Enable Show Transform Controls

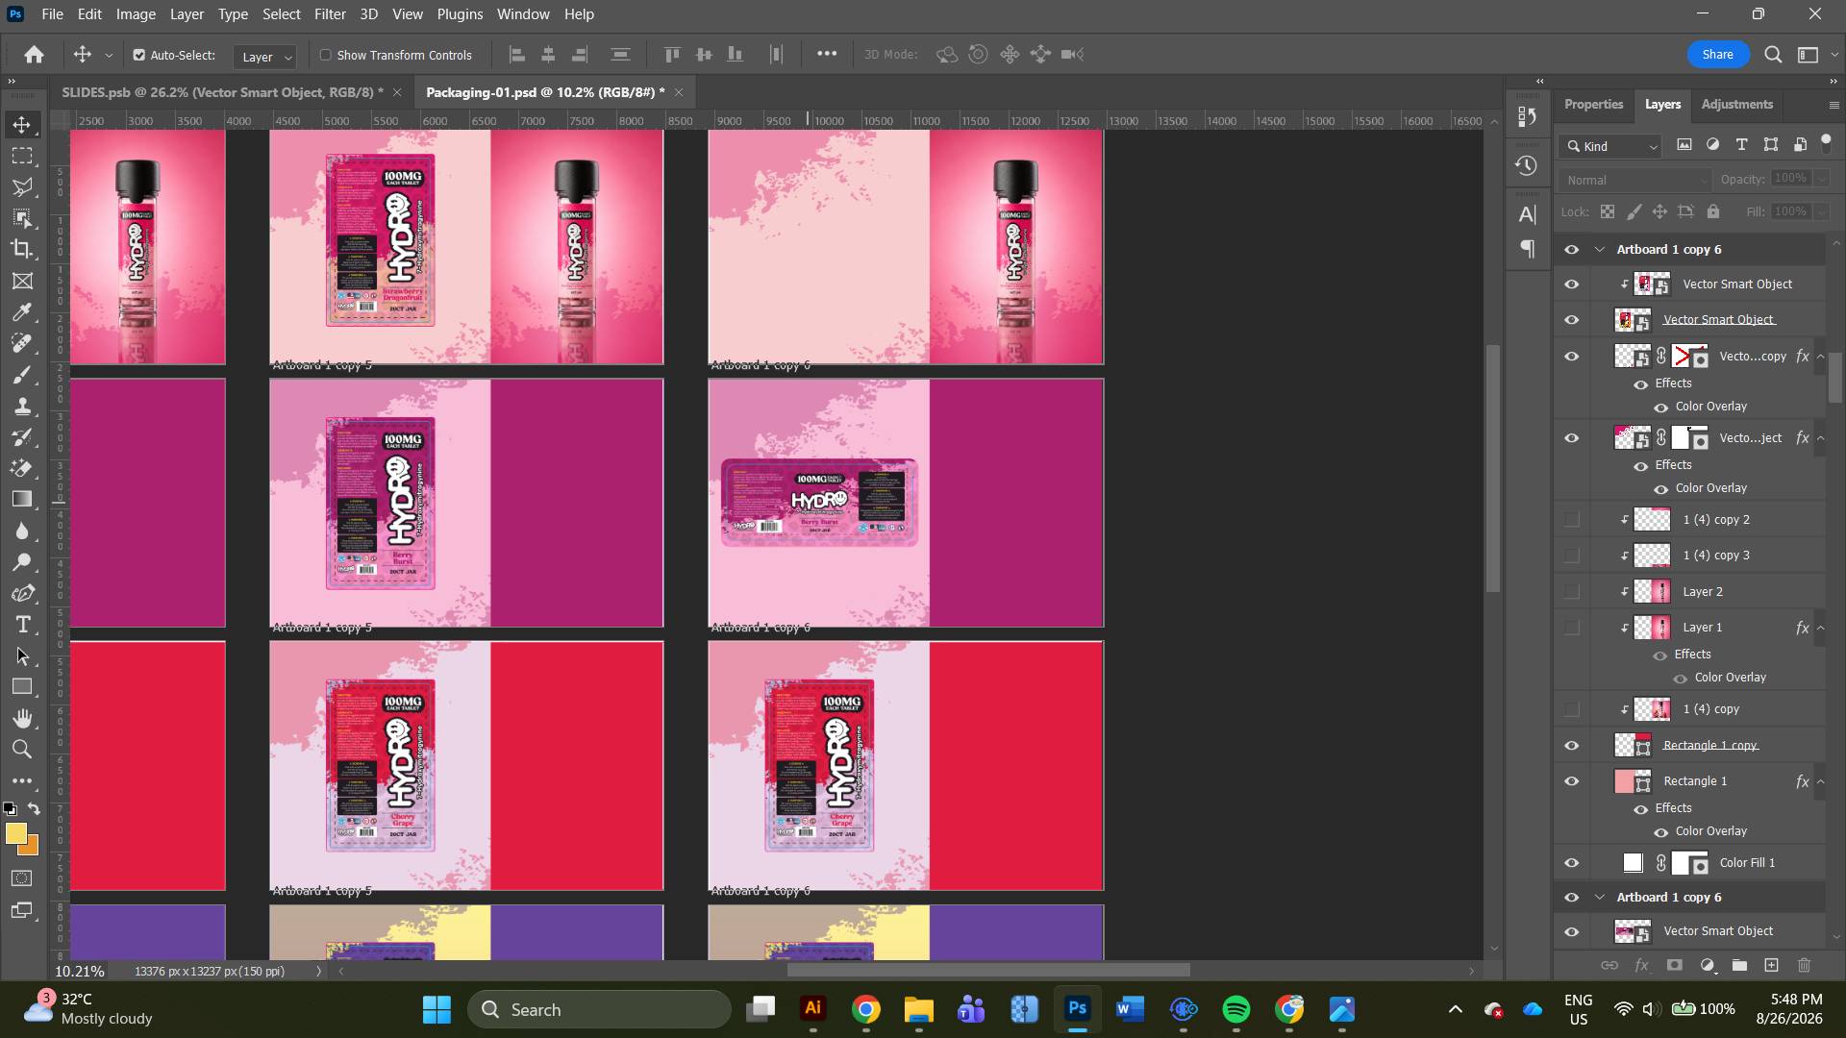click(326, 55)
